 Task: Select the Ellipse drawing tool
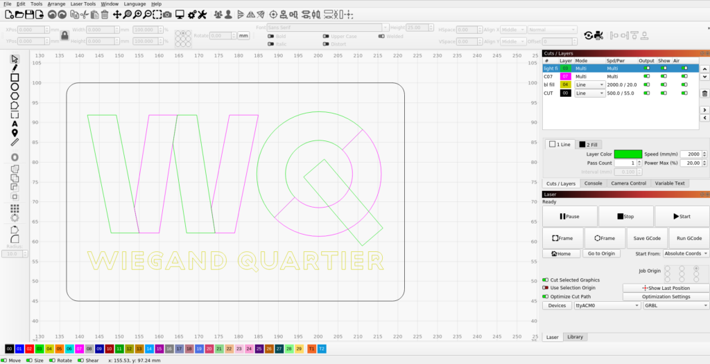point(15,87)
